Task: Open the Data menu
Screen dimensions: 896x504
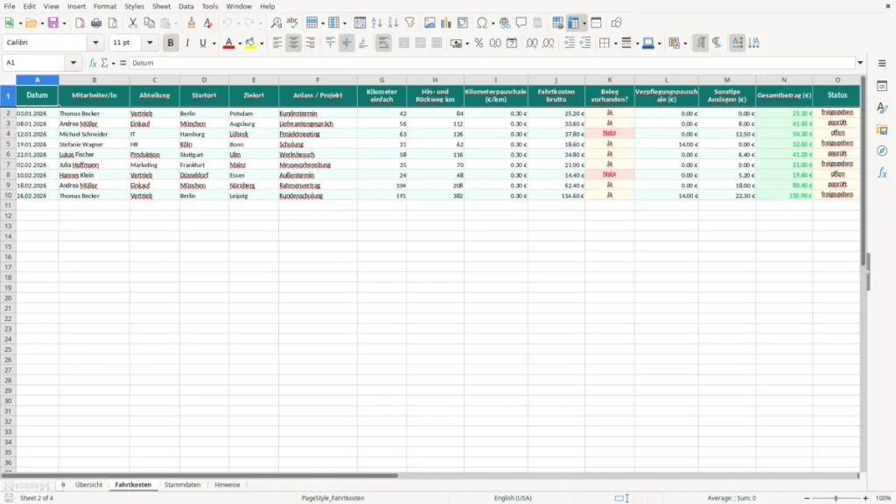Action: coord(185,6)
